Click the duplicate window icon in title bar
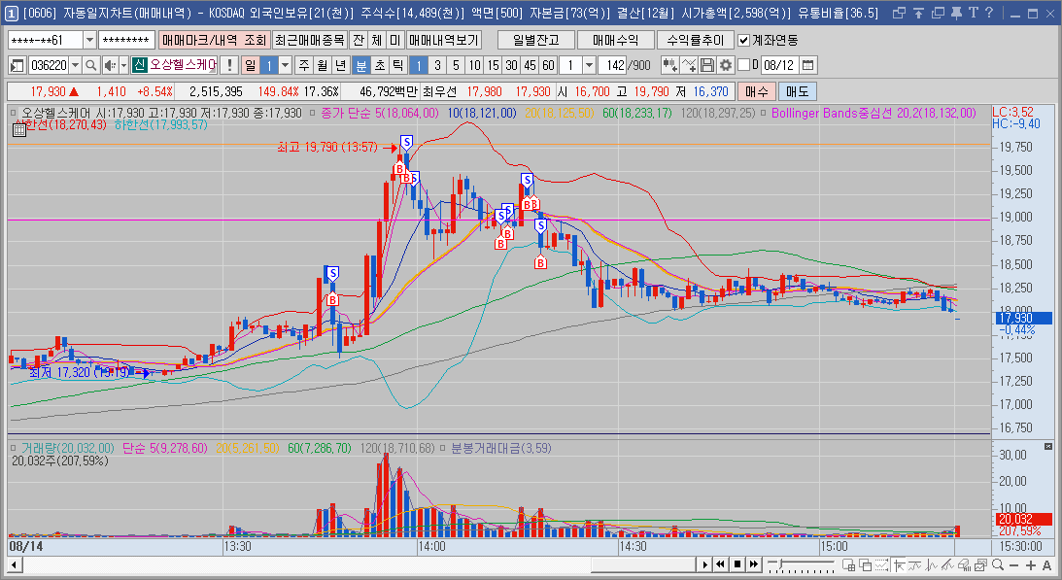Screen dimensions: 1062x580 pos(938,13)
